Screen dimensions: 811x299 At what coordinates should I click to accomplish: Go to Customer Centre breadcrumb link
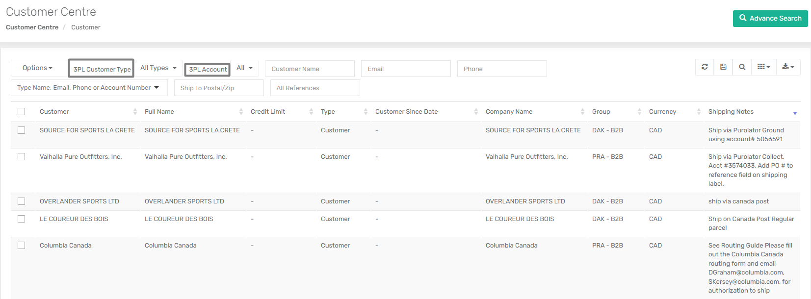coord(32,27)
